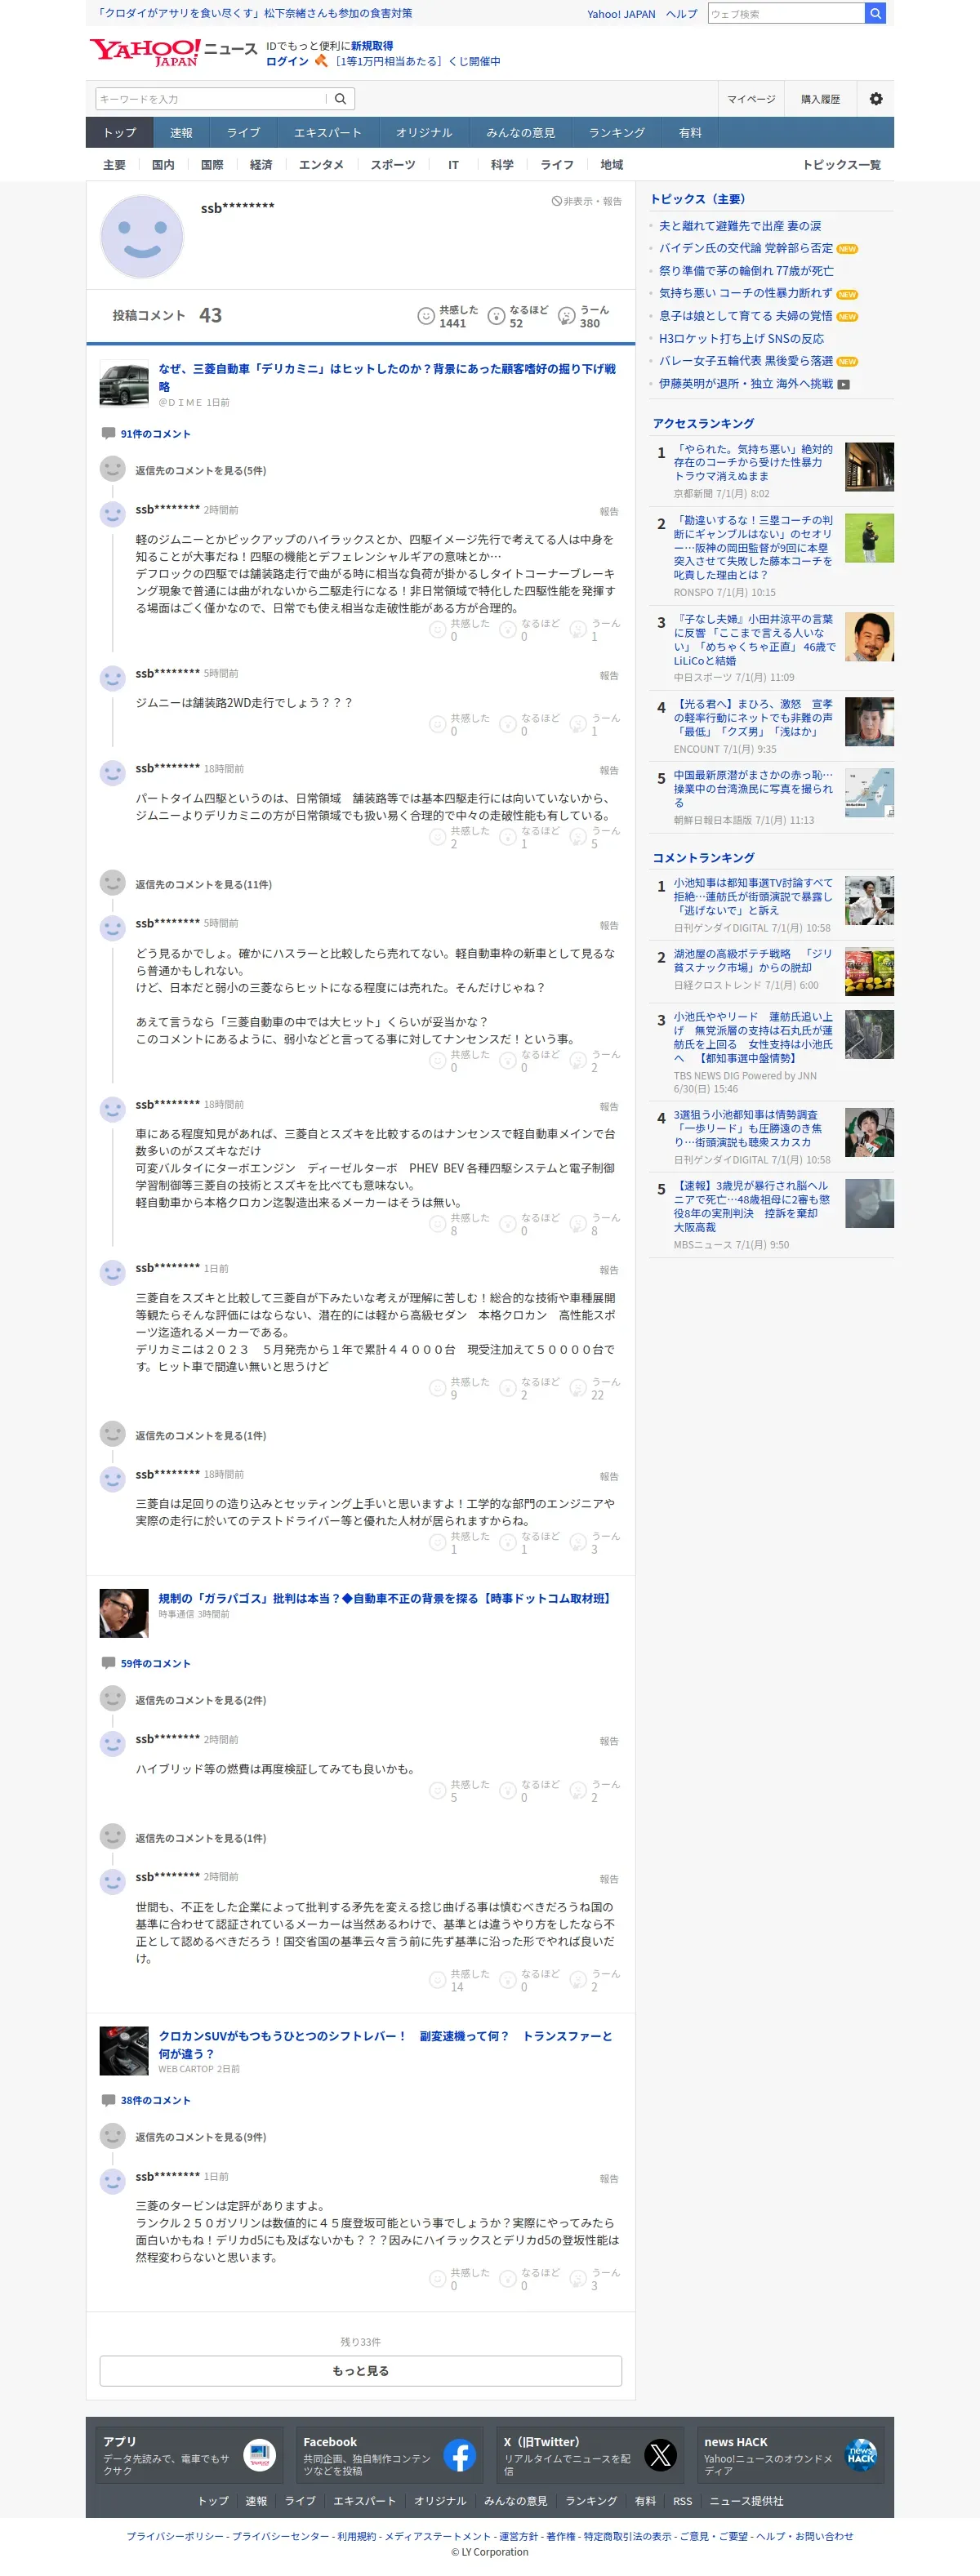
Task: Open the shift lever article thumbnail
Action: [x=124, y=2051]
